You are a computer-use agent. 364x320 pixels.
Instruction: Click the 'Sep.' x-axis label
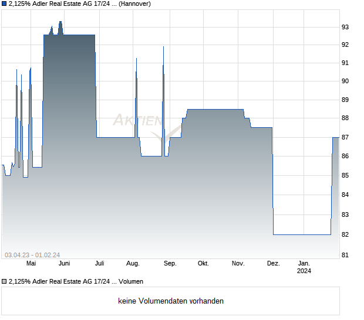point(170,264)
